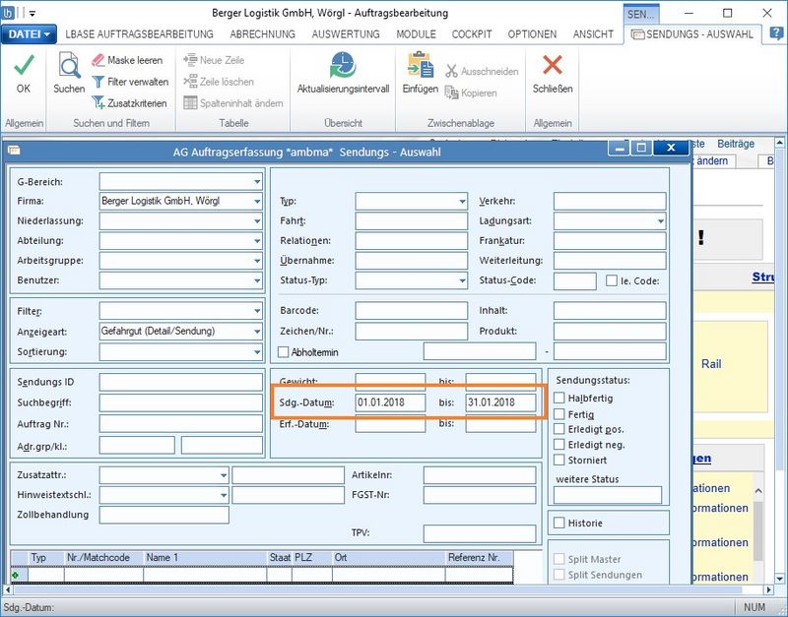Click the Sdg.-Datum start date field
The width and height of the screenshot is (788, 617).
pyautogui.click(x=390, y=402)
